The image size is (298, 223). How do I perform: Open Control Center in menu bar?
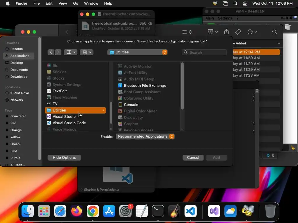tap(245, 3)
